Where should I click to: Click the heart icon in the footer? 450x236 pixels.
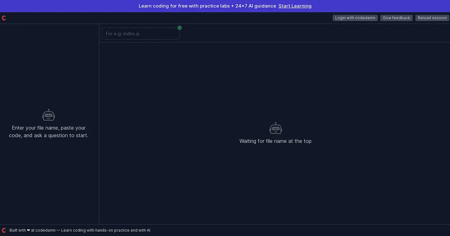pyautogui.click(x=28, y=230)
